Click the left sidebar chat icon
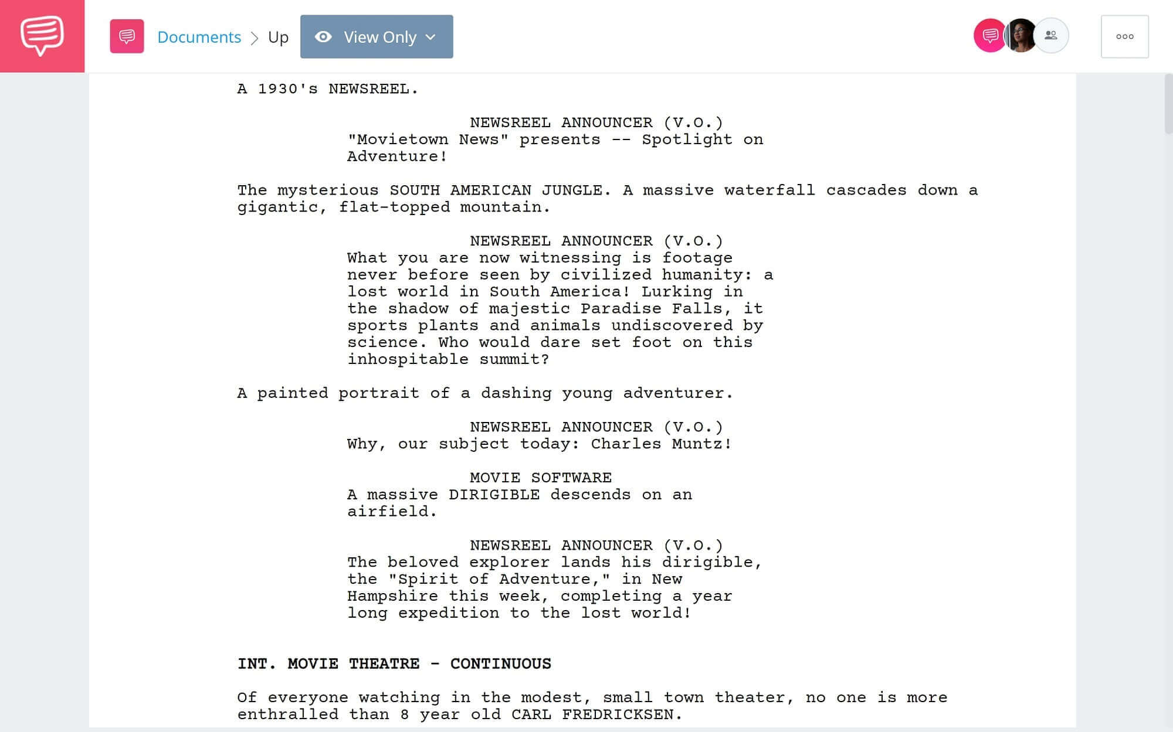The height and width of the screenshot is (732, 1173). coord(42,35)
